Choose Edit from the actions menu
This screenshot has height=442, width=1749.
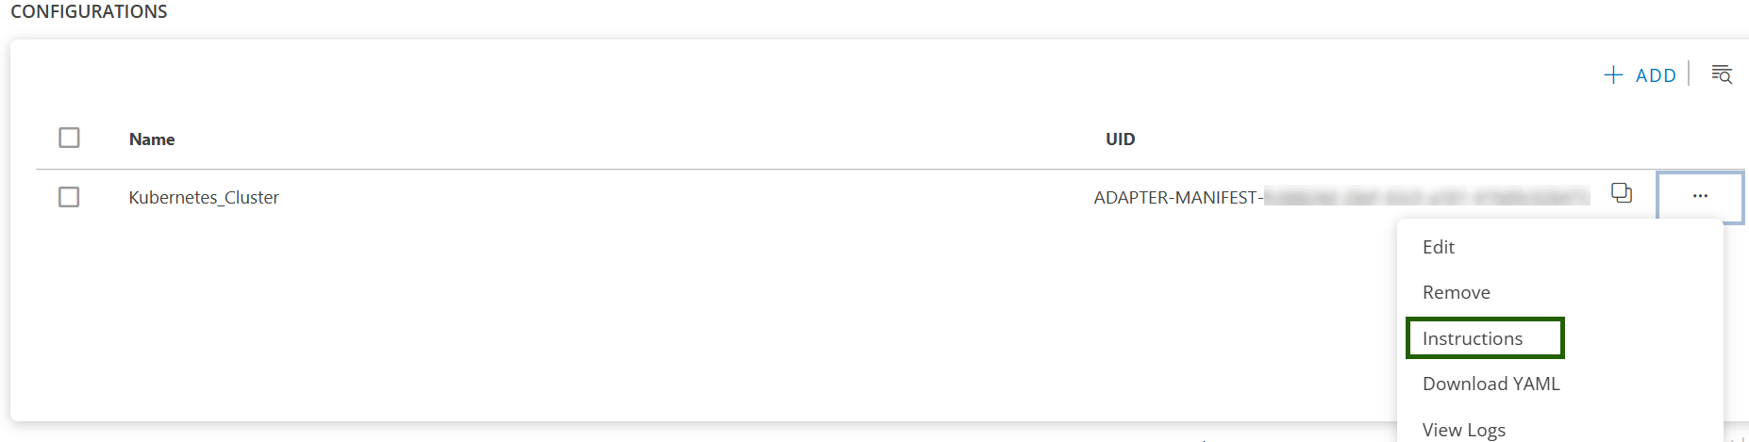click(x=1439, y=247)
